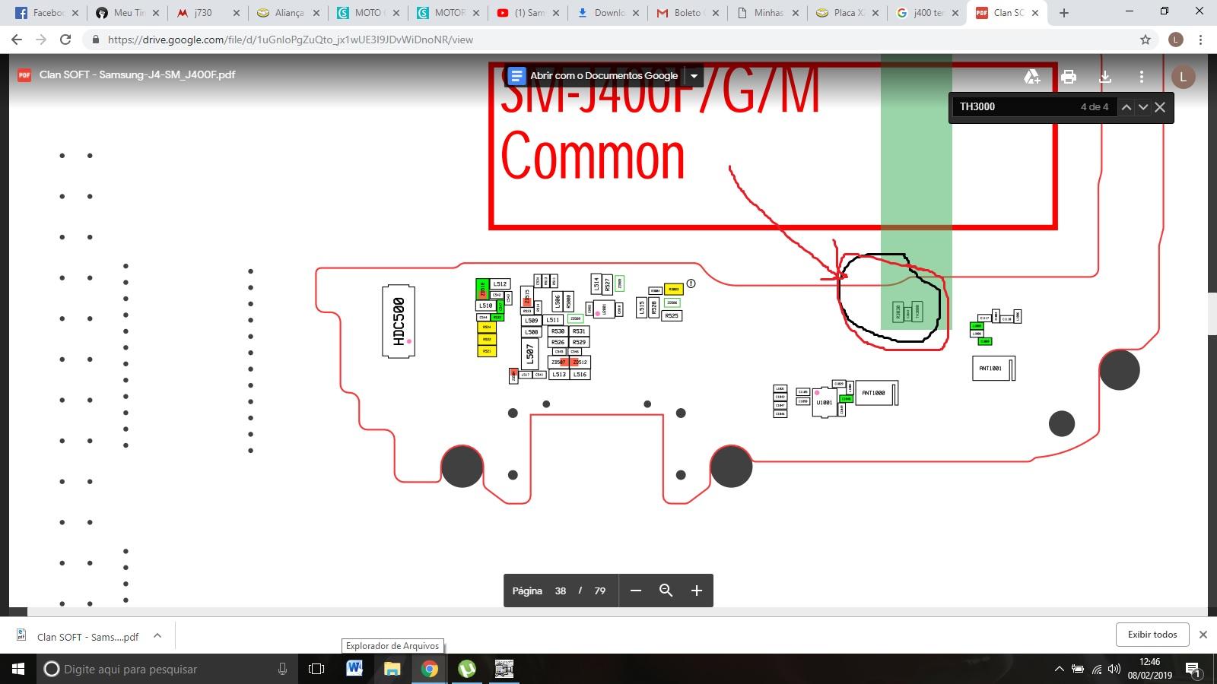Click 'Exibir todos' downloads button

click(x=1152, y=635)
